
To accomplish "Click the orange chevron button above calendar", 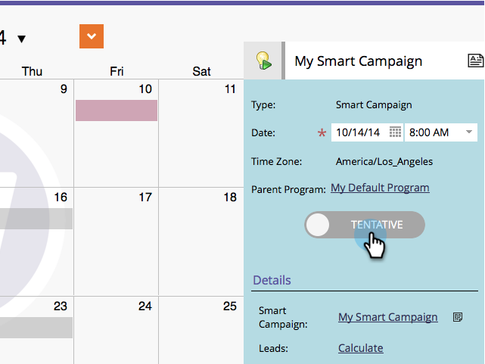I will (92, 36).
